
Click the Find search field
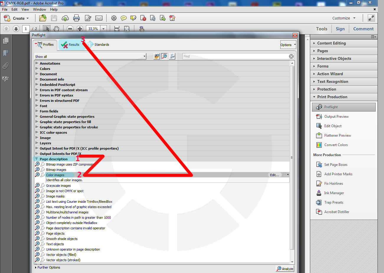pyautogui.click(x=235, y=56)
